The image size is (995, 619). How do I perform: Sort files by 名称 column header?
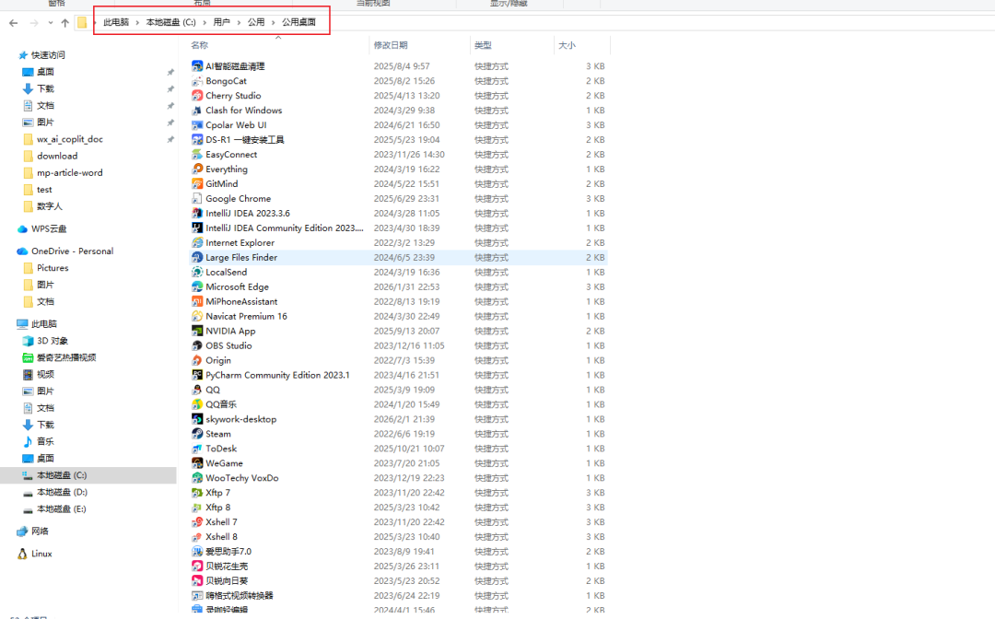(x=199, y=45)
